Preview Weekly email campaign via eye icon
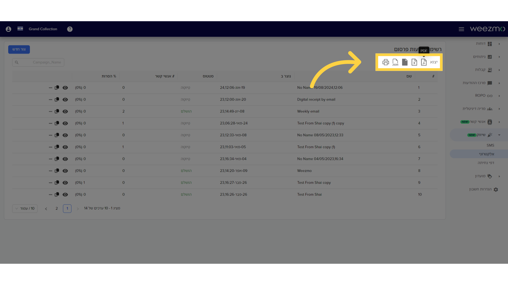Image resolution: width=508 pixels, height=285 pixels. click(65, 111)
